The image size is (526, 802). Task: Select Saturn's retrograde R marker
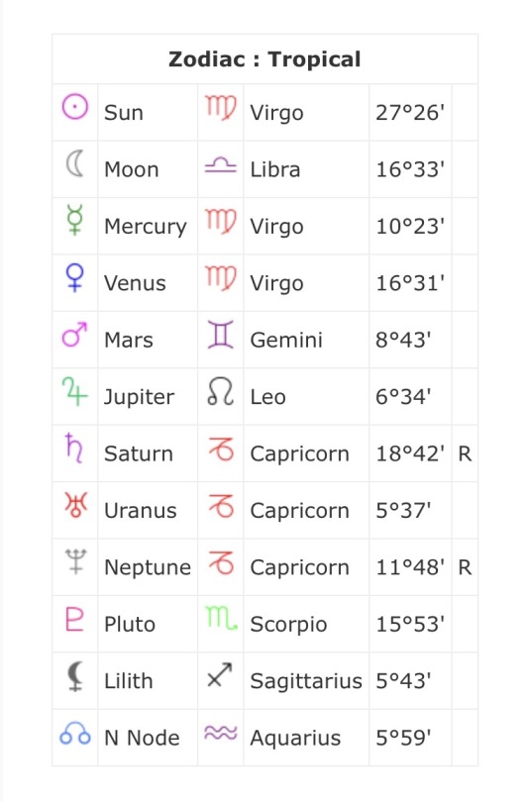[x=465, y=453]
